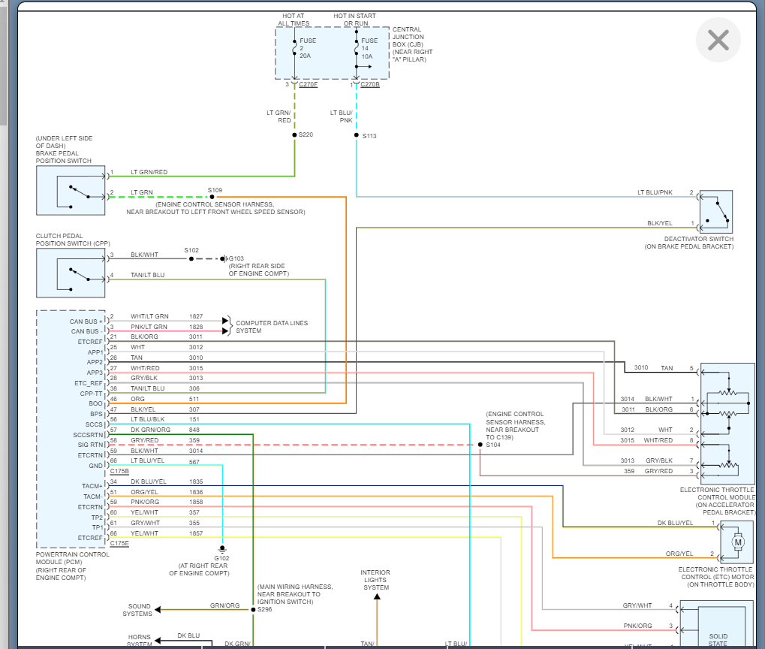
Task: Click the Interior Lights System arrow
Action: 377,596
